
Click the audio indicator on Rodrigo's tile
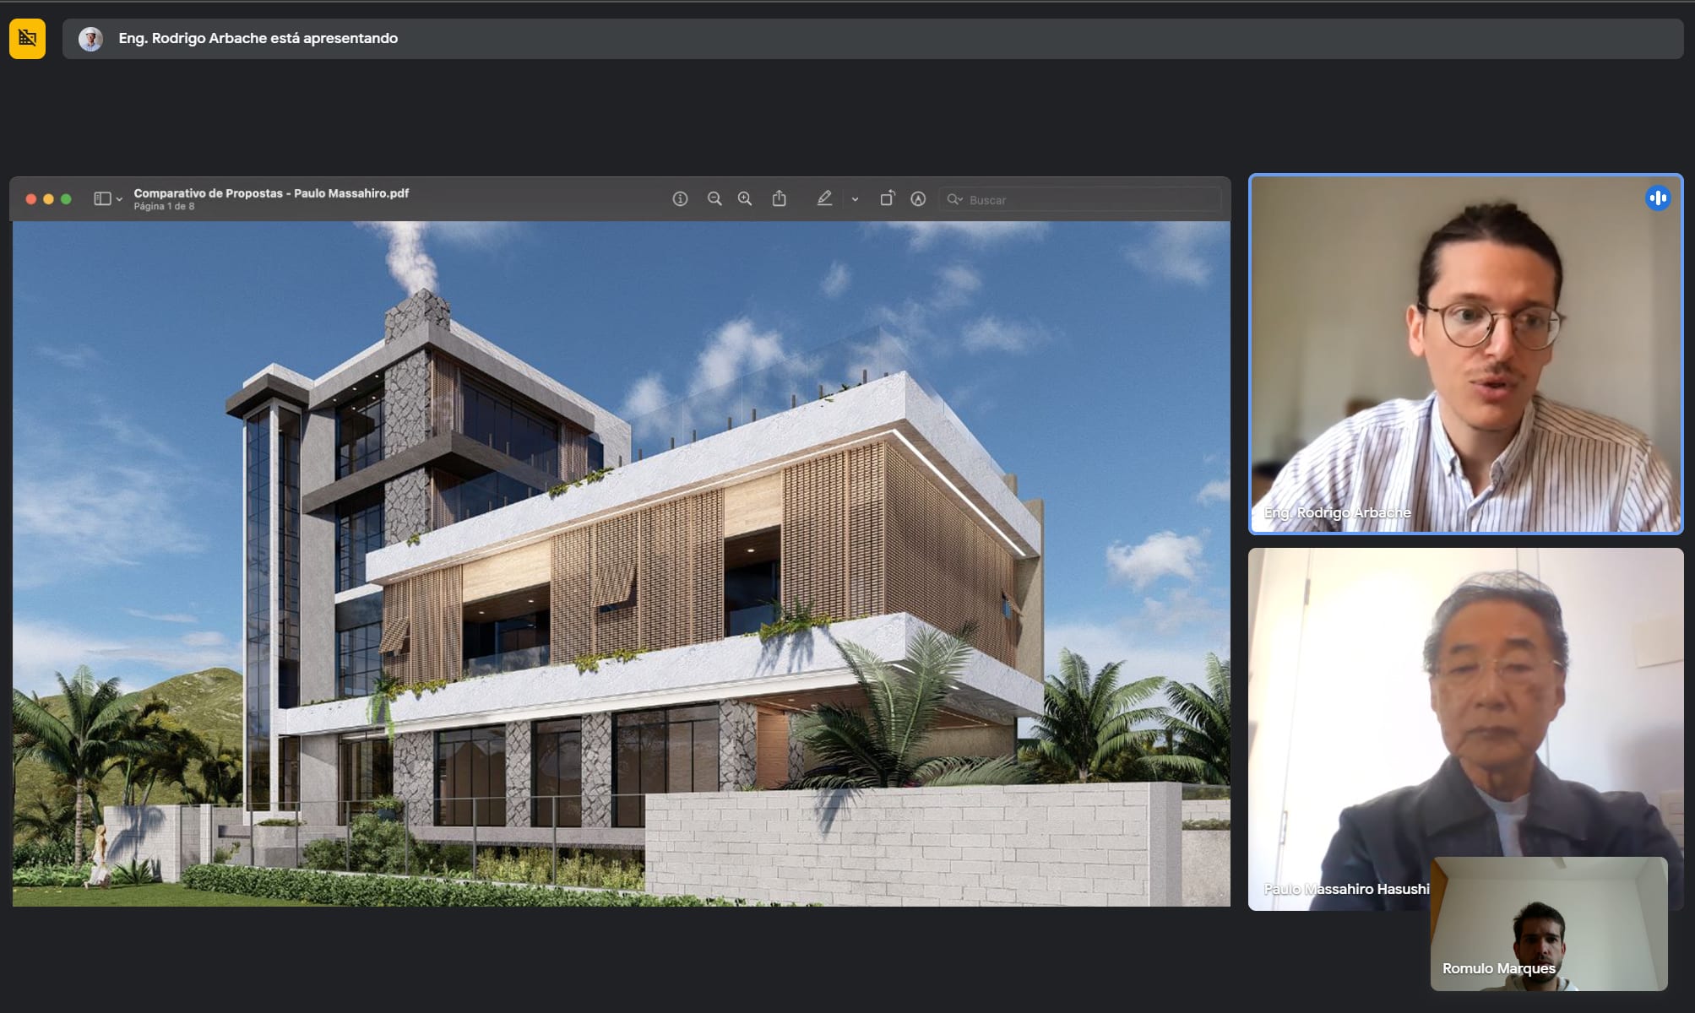coord(1657,198)
